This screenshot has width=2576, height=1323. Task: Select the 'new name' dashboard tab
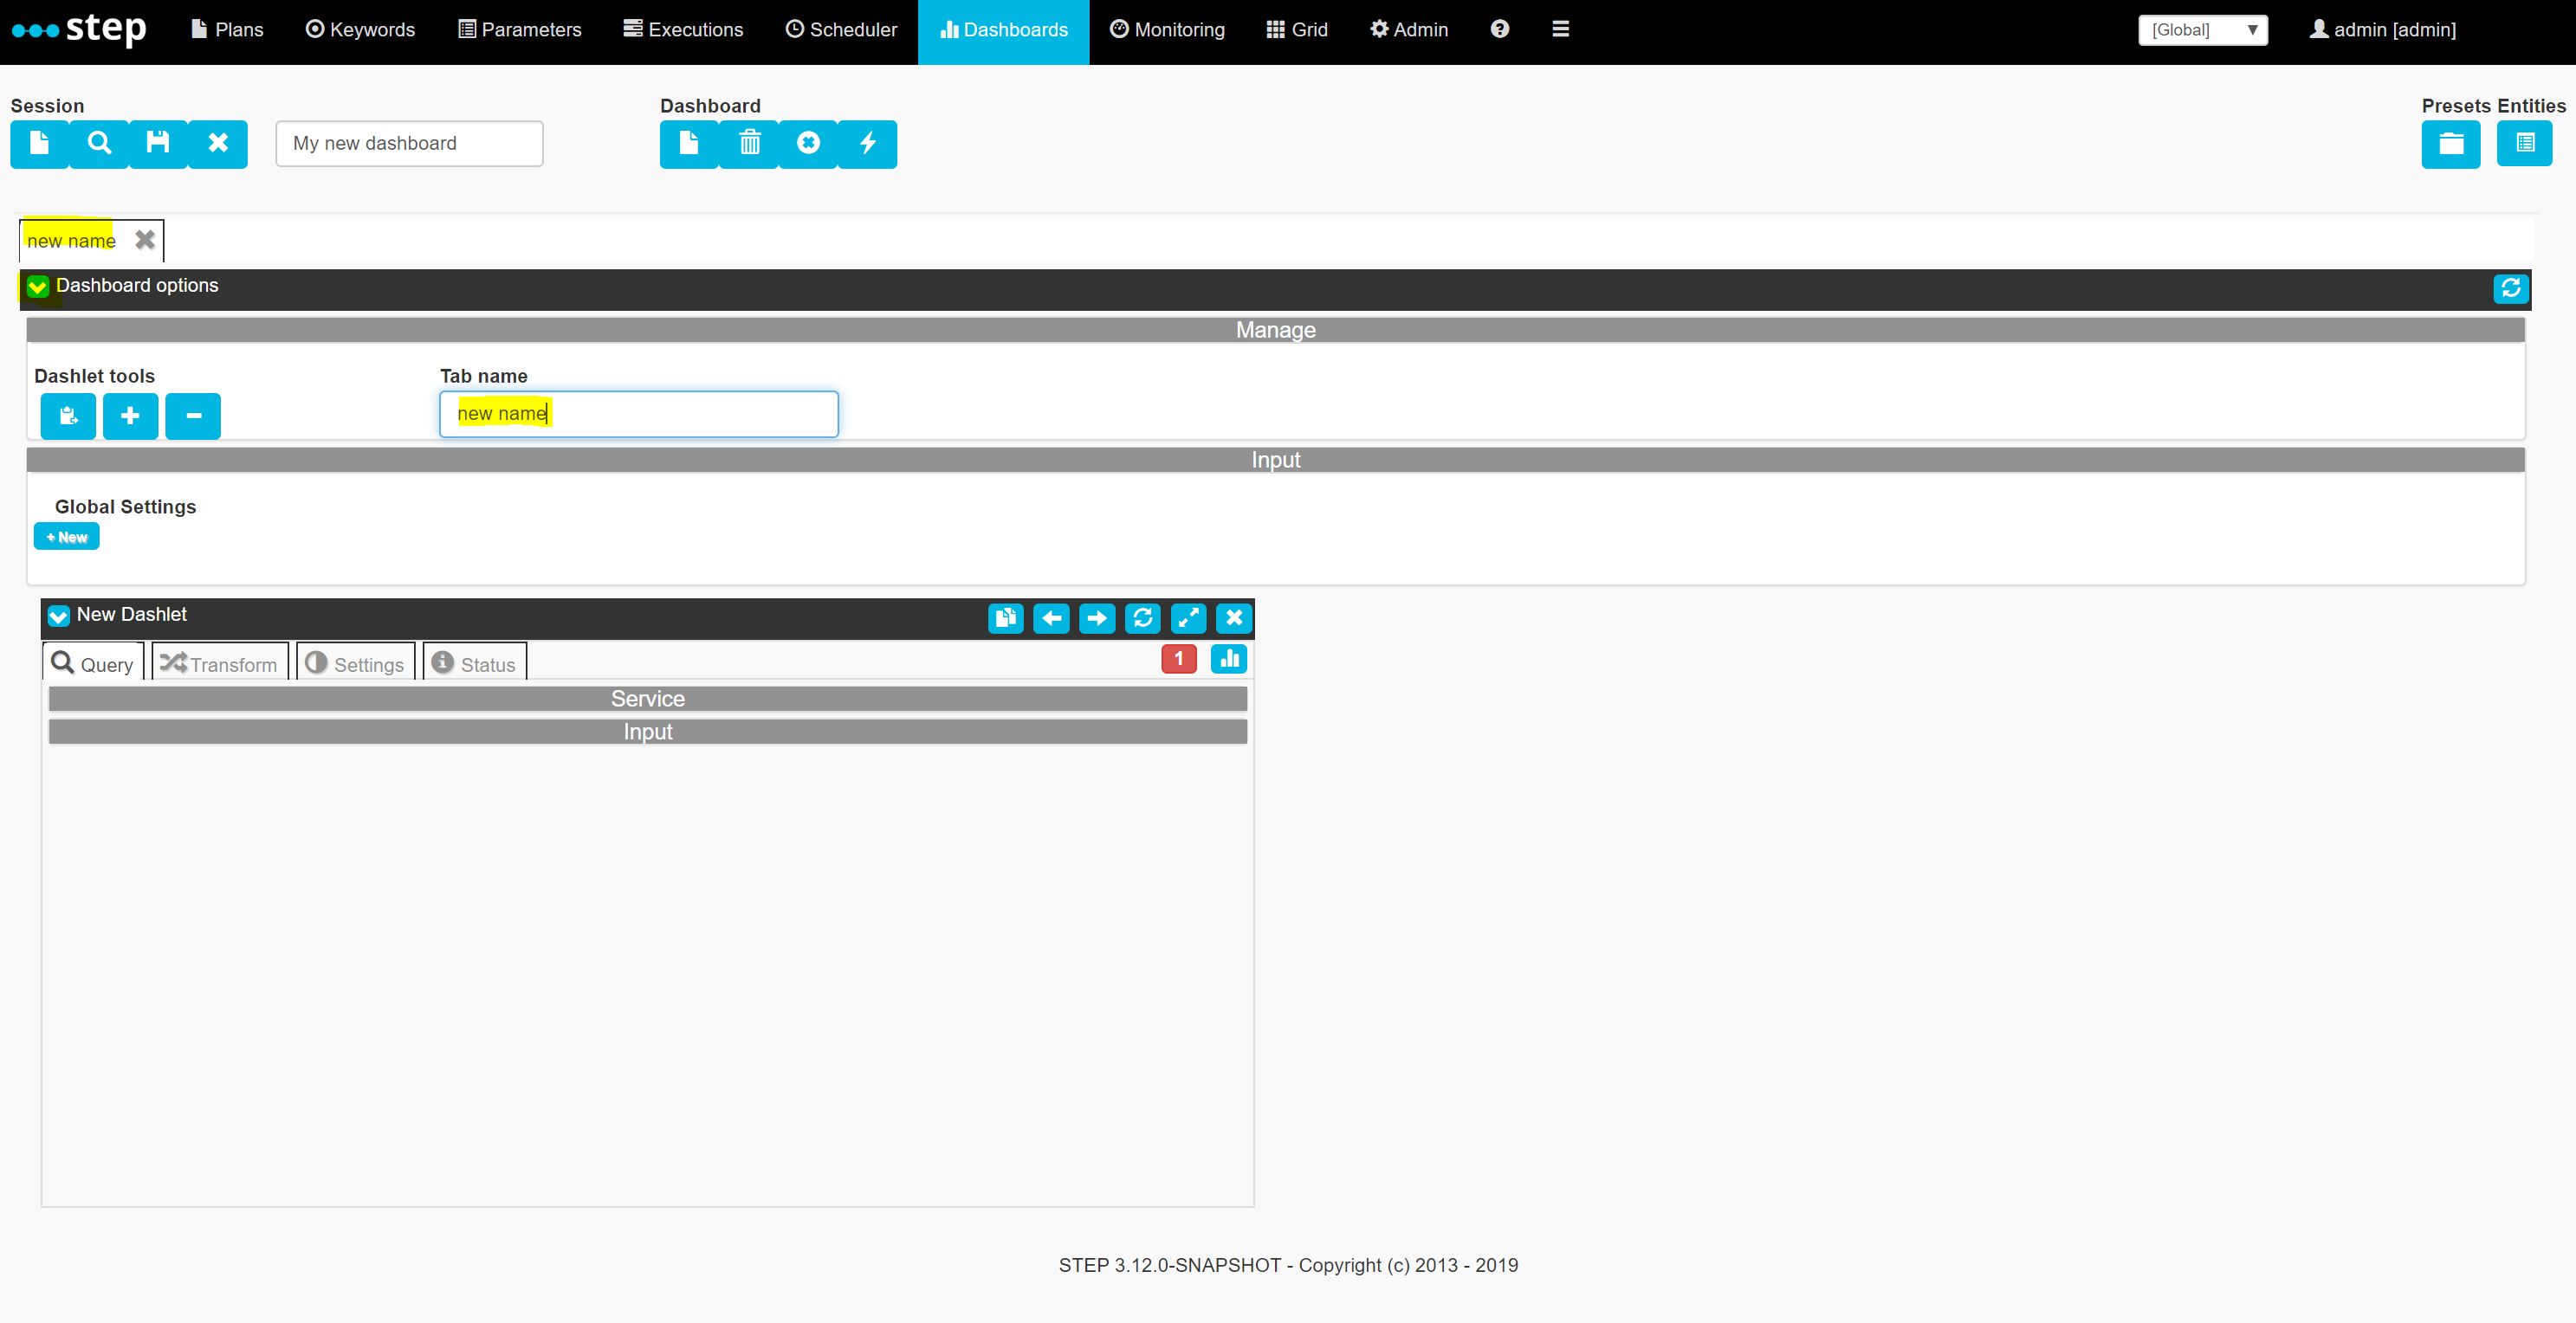71,241
